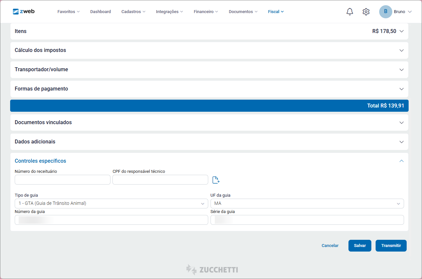The height and width of the screenshot is (279, 422).
Task: Expand Cálculo dos impostos section
Action: [x=209, y=50]
